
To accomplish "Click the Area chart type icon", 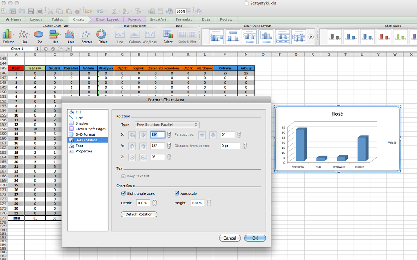I will [71, 36].
